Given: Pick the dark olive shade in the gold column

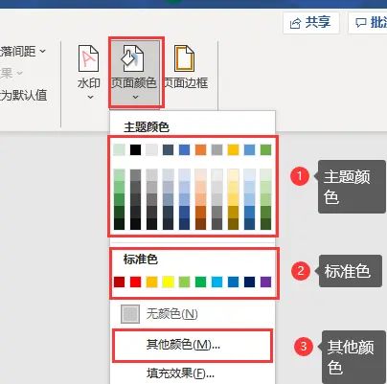Looking at the screenshot, I should click(x=233, y=224).
